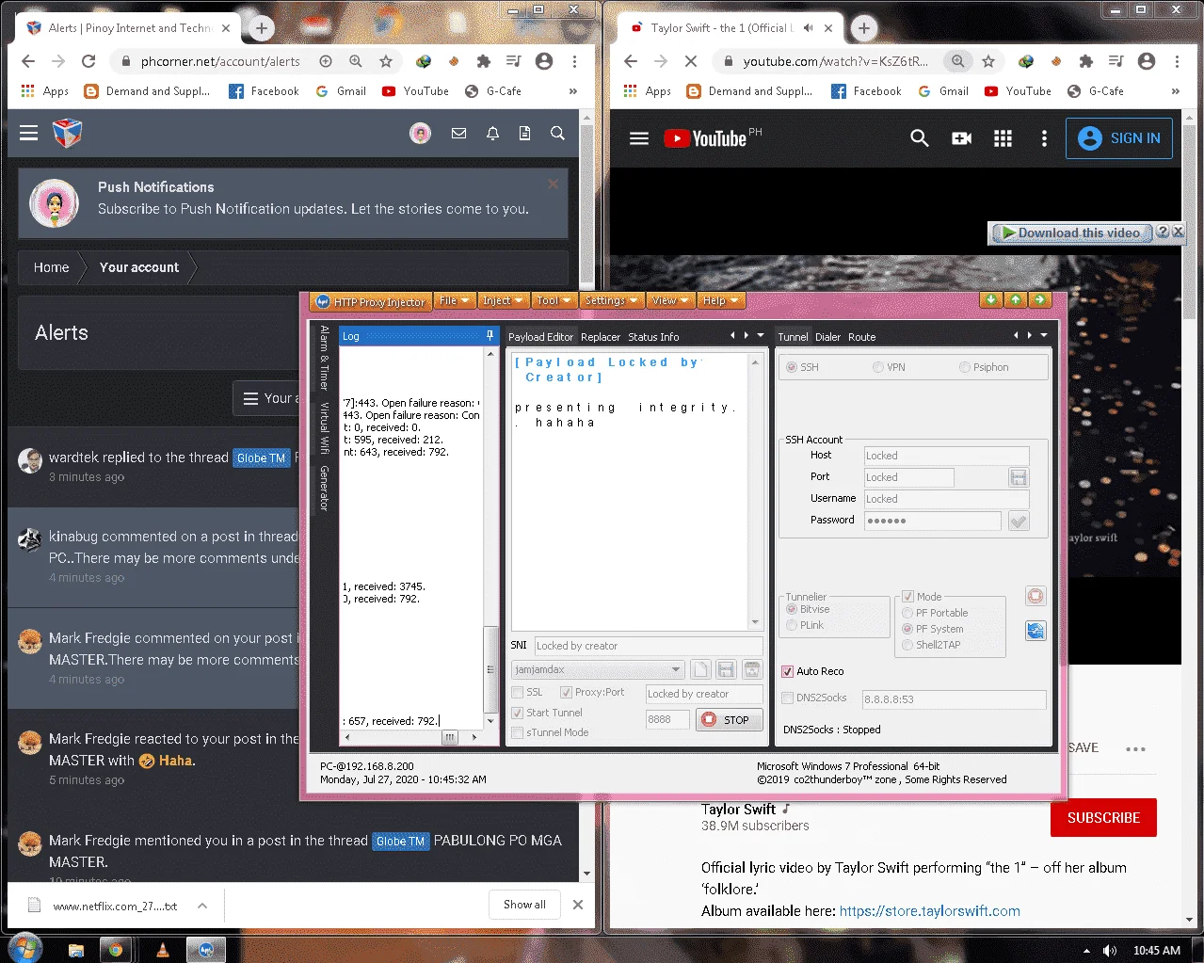Click Show all downloads button
Screen dimensions: 1204x963
click(524, 905)
